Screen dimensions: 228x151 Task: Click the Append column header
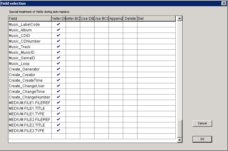pyautogui.click(x=116, y=19)
